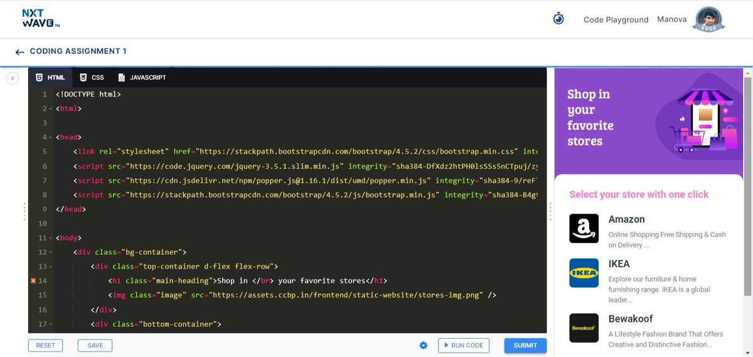Collapse bg-container div on line 12
This screenshot has height=357, width=753.
point(50,253)
